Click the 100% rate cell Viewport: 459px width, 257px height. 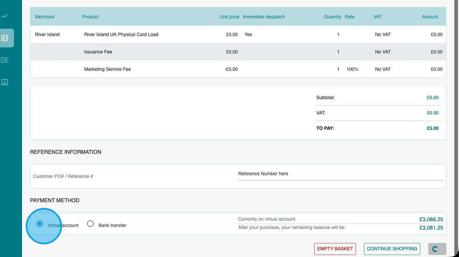(x=353, y=69)
